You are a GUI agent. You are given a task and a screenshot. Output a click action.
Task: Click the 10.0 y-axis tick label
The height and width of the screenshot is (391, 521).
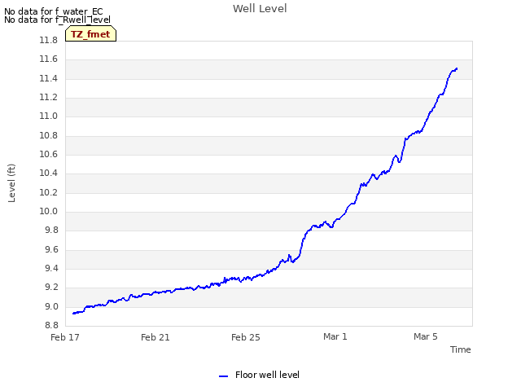pyautogui.click(x=49, y=212)
